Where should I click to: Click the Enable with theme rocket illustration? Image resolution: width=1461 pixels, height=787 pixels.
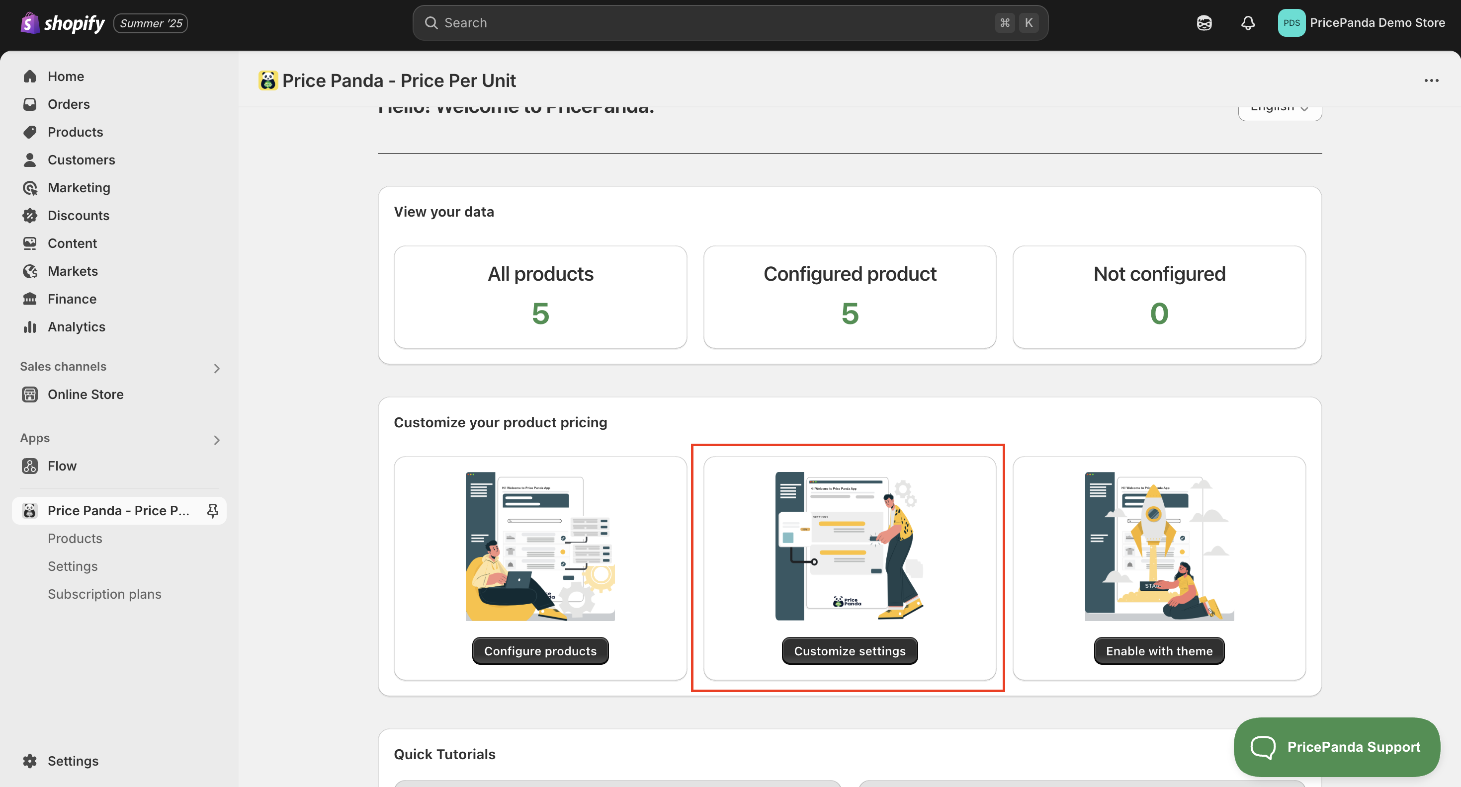[1159, 546]
